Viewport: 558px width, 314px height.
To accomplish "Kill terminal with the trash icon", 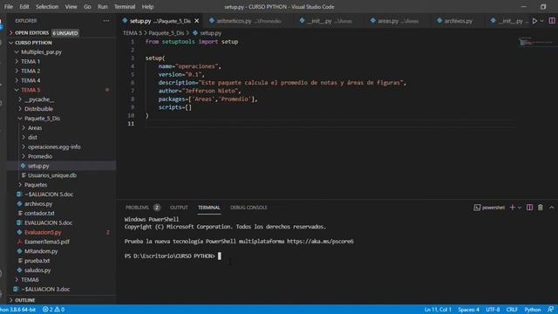I will [x=541, y=208].
